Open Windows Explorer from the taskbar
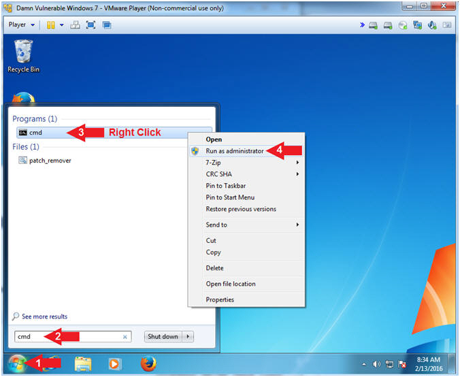460x377 pixels. 83,364
